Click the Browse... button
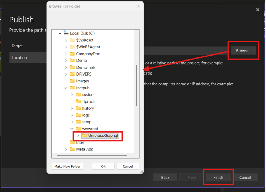 pos(243,51)
